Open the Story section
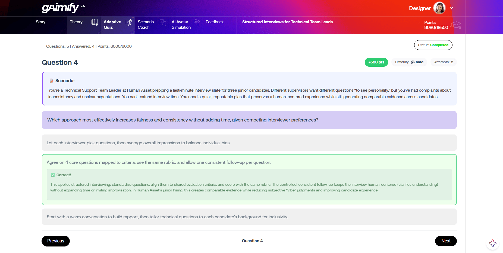Screen dimensions: 503x253 (40, 22)
